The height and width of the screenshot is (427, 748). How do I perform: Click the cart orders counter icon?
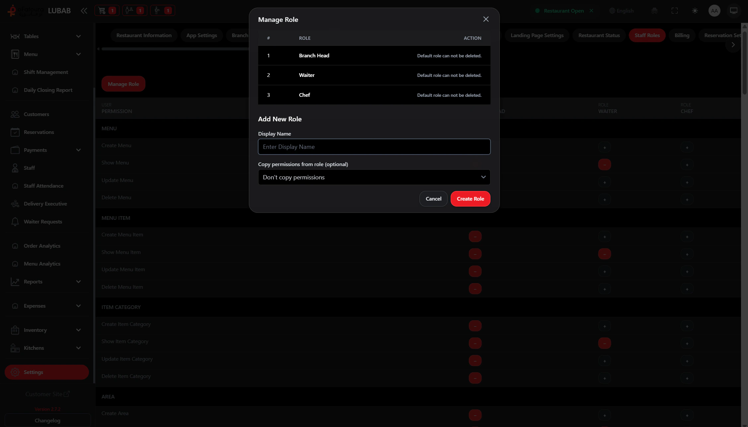click(x=107, y=11)
